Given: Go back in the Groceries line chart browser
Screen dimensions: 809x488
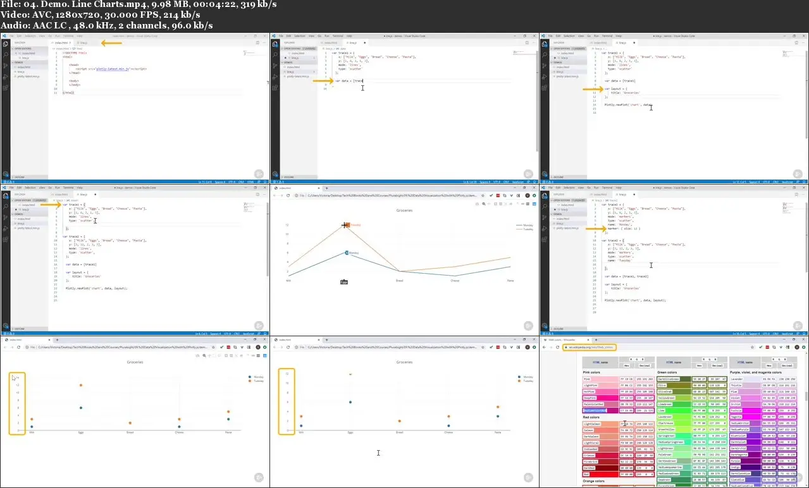Looking at the screenshot, I should [x=275, y=195].
